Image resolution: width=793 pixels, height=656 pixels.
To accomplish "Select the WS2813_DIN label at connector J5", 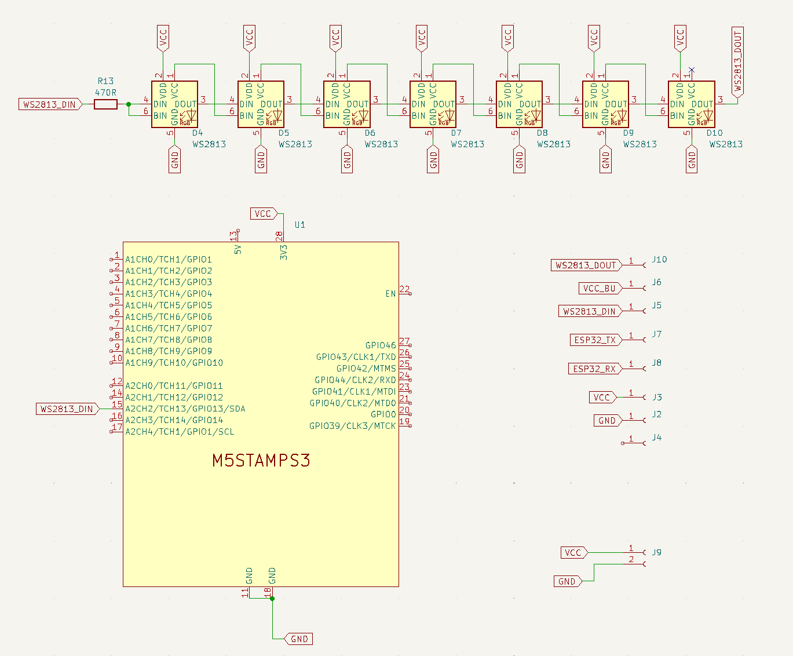I will pos(590,311).
